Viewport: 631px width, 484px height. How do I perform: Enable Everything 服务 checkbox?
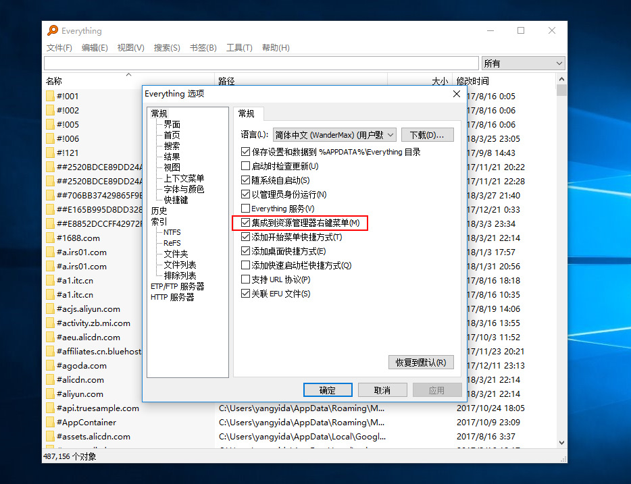tap(245, 208)
